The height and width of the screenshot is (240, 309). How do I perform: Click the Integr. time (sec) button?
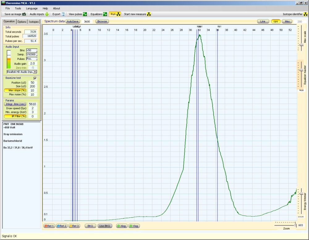click(15, 104)
